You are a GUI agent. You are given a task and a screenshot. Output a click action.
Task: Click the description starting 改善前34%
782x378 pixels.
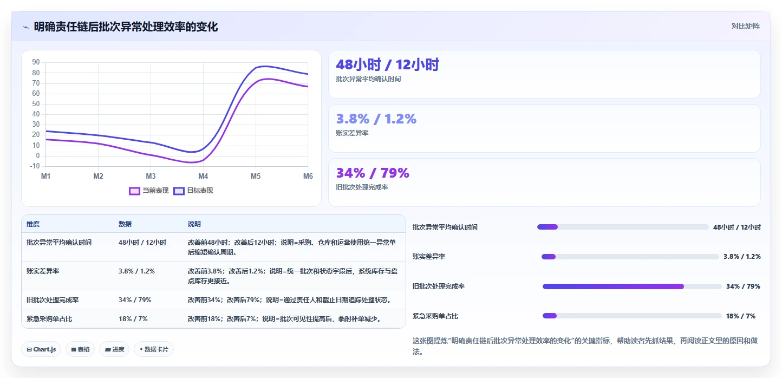[290, 300]
